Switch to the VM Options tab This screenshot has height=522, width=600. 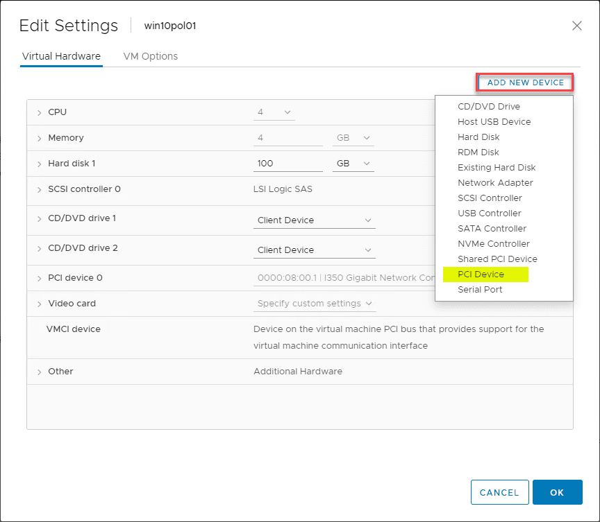click(x=150, y=56)
